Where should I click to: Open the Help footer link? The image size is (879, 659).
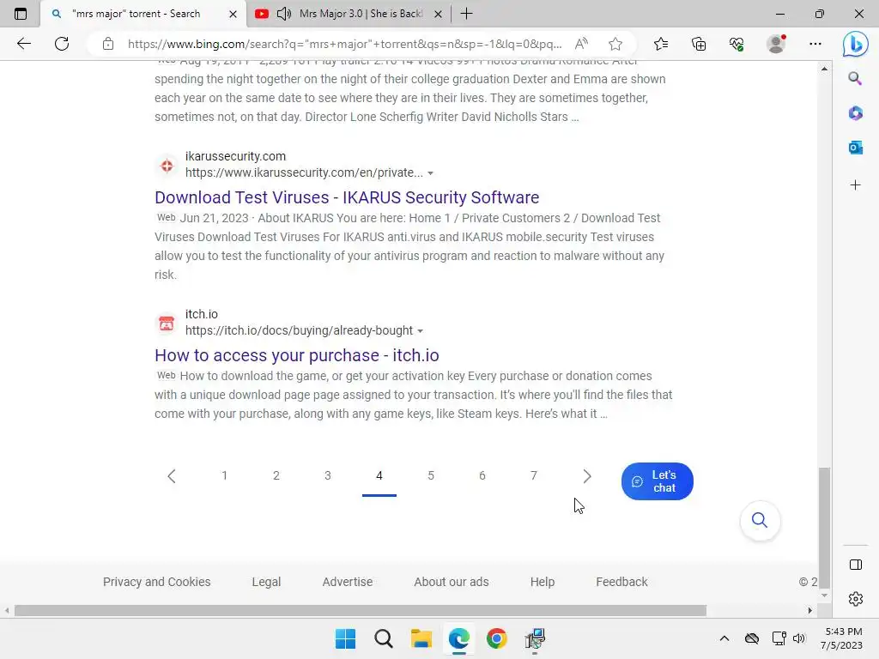coord(543,582)
